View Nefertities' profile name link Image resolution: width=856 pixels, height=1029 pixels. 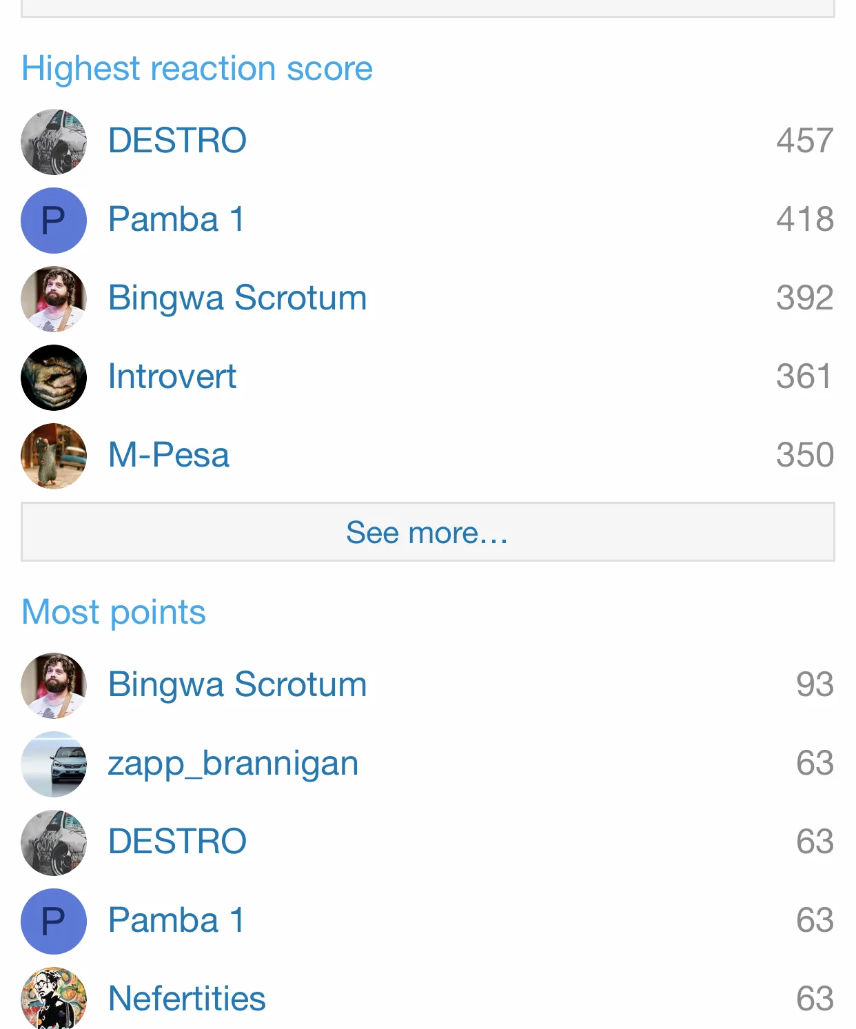(x=187, y=999)
